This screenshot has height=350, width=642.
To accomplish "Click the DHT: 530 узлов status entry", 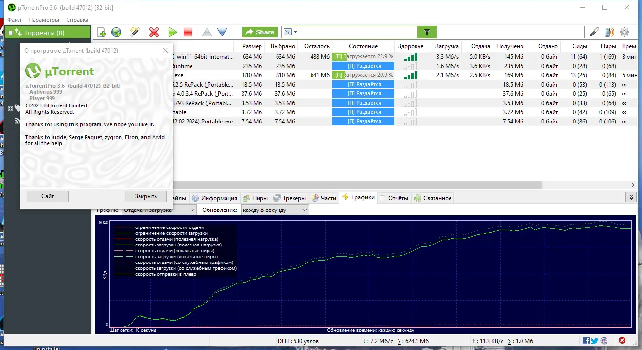I will point(298,341).
